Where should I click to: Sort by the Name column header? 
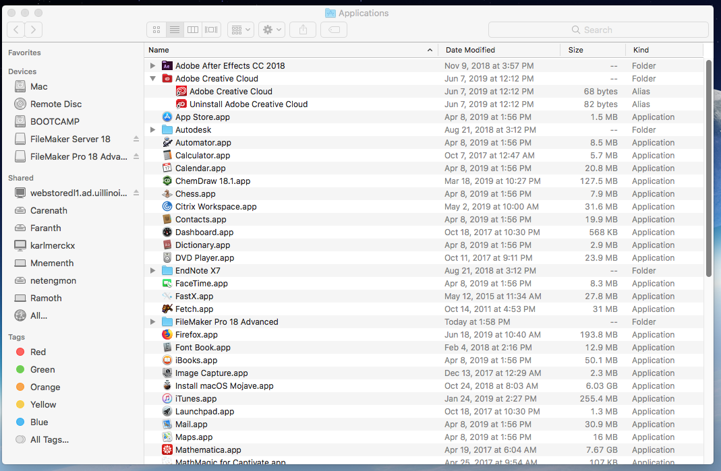coord(291,50)
